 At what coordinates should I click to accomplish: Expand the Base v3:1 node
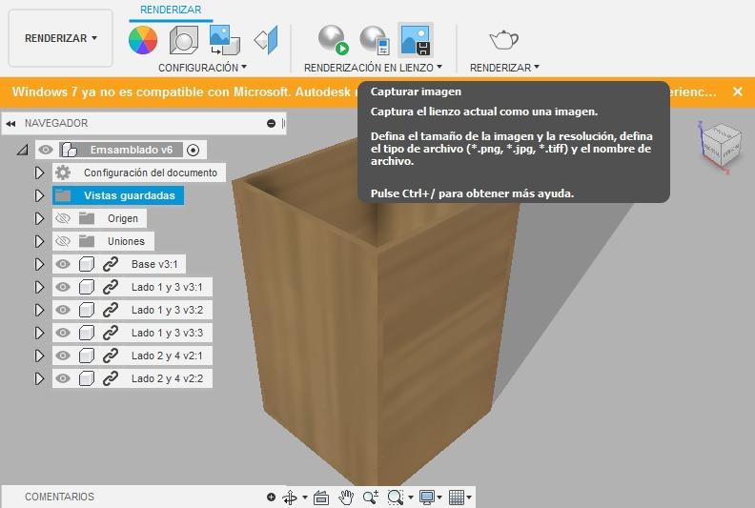(39, 264)
